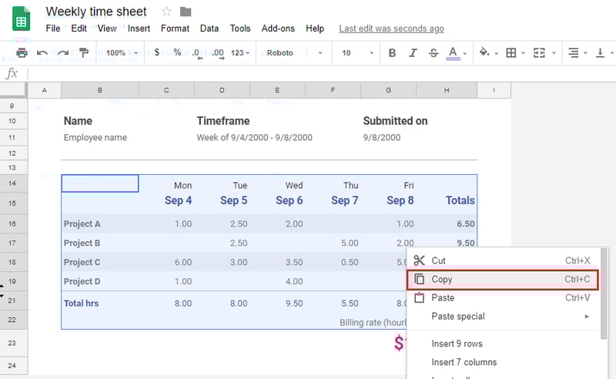The width and height of the screenshot is (616, 379).
Task: Click the Undo arrow
Action: tap(42, 52)
